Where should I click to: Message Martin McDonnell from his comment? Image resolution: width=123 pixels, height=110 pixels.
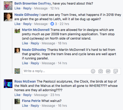[48, 43]
